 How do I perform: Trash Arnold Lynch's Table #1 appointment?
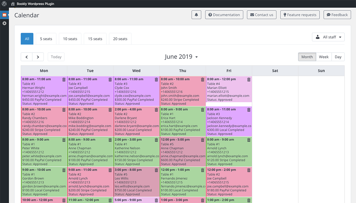click(249, 140)
